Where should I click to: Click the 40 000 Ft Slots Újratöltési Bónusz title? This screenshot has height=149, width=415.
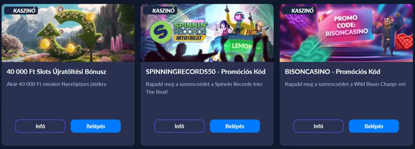(x=57, y=72)
